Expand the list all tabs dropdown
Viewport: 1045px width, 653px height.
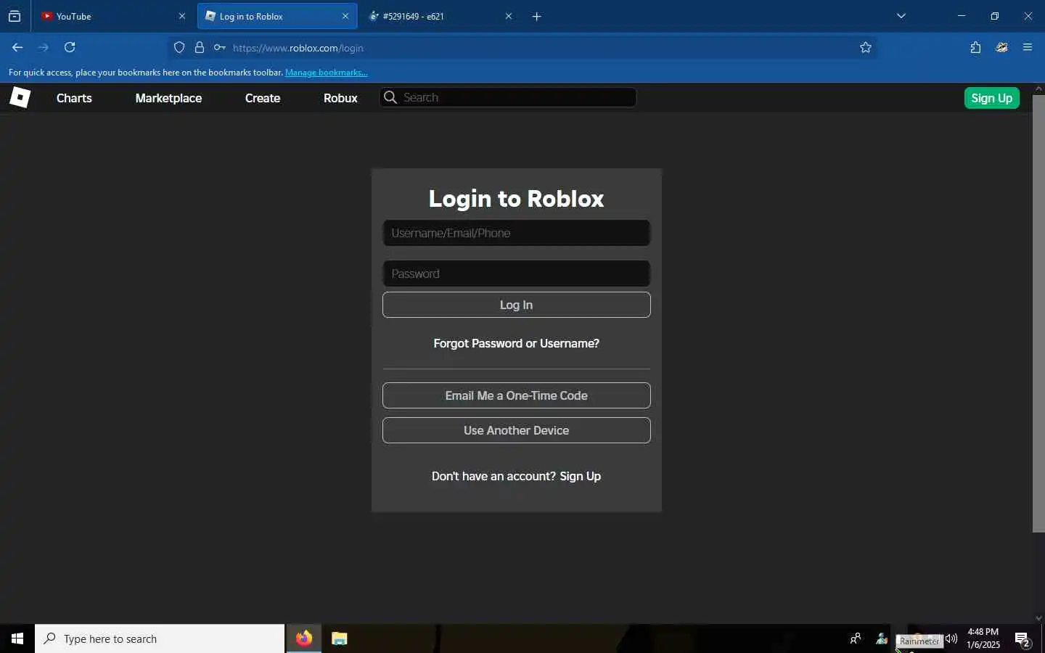tap(901, 16)
